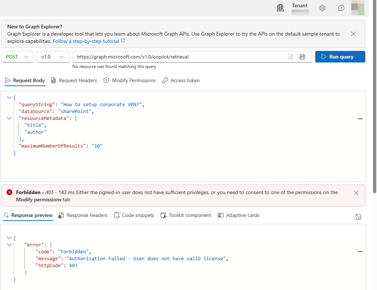Select "No resource was found" hint text

[x=114, y=67]
